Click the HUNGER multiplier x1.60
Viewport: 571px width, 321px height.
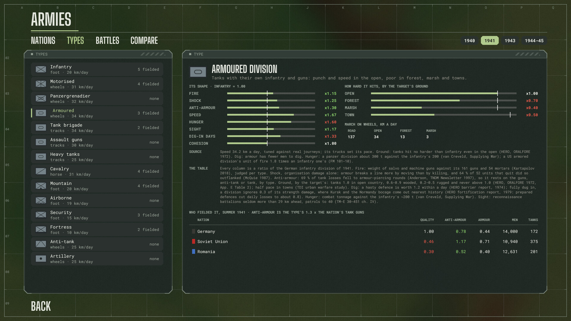coord(330,122)
